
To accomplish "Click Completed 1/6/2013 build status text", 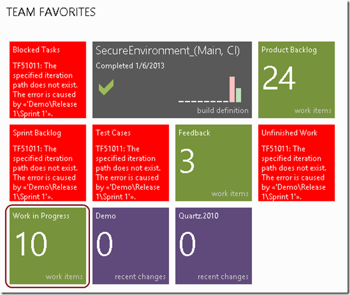I will click(130, 65).
